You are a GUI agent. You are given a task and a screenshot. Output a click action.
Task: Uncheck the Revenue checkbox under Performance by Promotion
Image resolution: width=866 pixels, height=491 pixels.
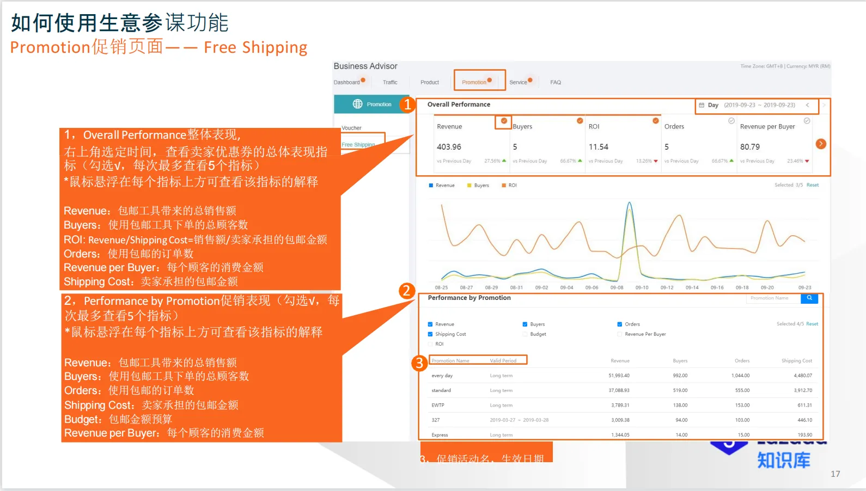click(430, 324)
